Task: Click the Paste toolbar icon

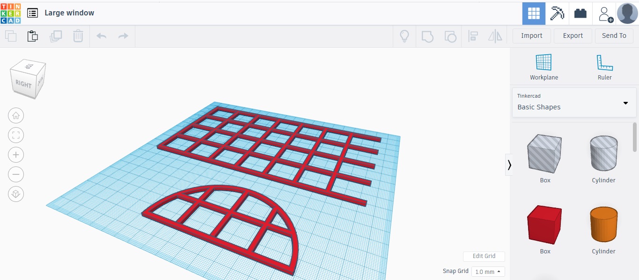Action: coord(33,36)
